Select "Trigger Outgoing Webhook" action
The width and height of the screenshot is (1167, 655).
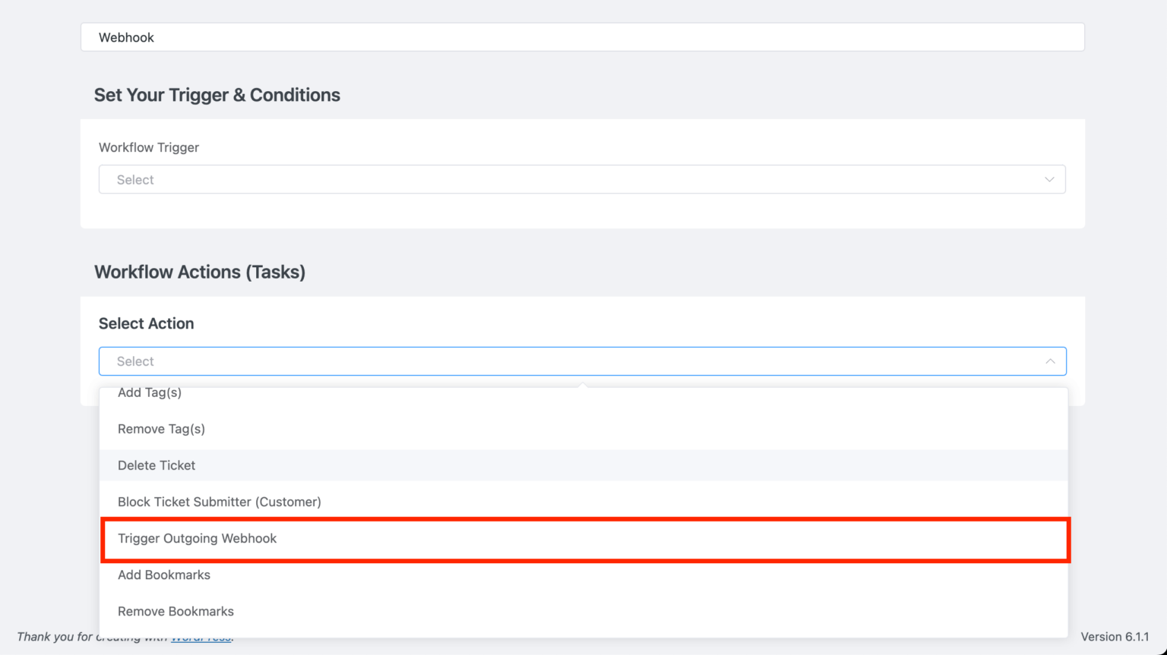tap(198, 539)
